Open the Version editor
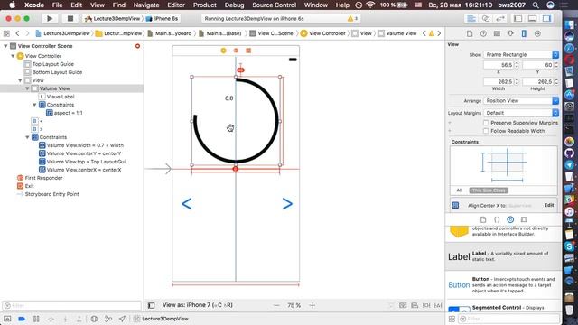 pos(500,18)
